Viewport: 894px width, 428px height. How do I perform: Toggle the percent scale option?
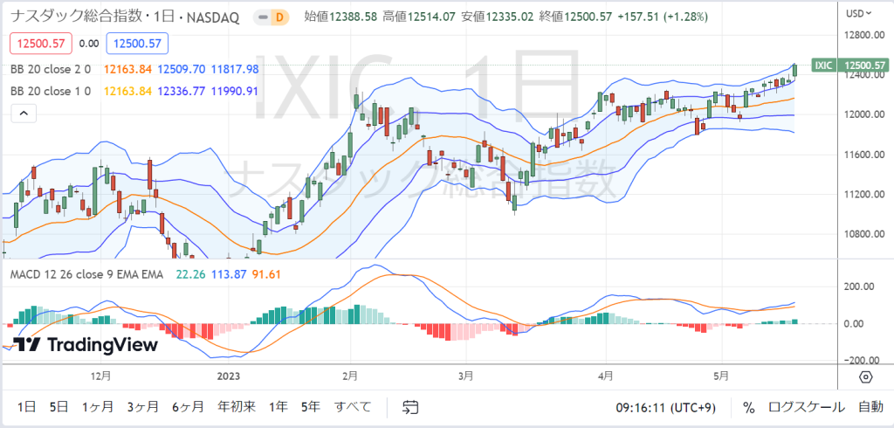[748, 407]
